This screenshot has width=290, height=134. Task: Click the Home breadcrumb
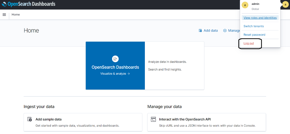16,15
